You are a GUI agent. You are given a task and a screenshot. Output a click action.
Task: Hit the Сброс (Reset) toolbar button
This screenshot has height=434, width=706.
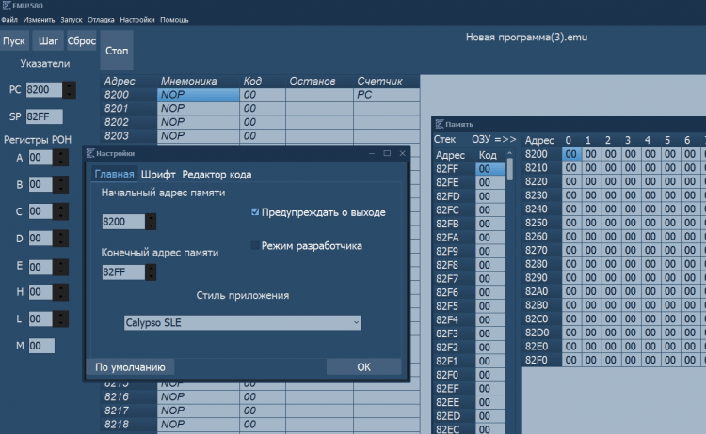[x=81, y=41]
